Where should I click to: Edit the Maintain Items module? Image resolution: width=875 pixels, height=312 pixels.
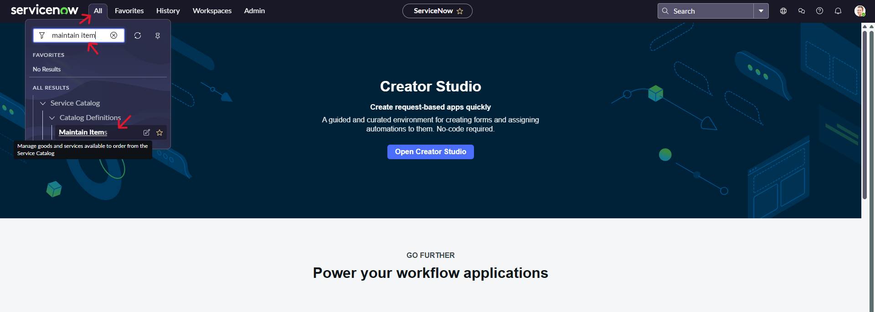pyautogui.click(x=147, y=132)
